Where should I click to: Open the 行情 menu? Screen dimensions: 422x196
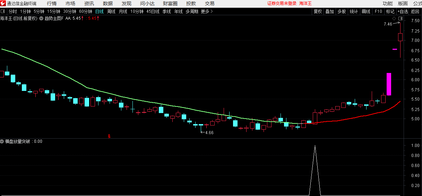52,3
